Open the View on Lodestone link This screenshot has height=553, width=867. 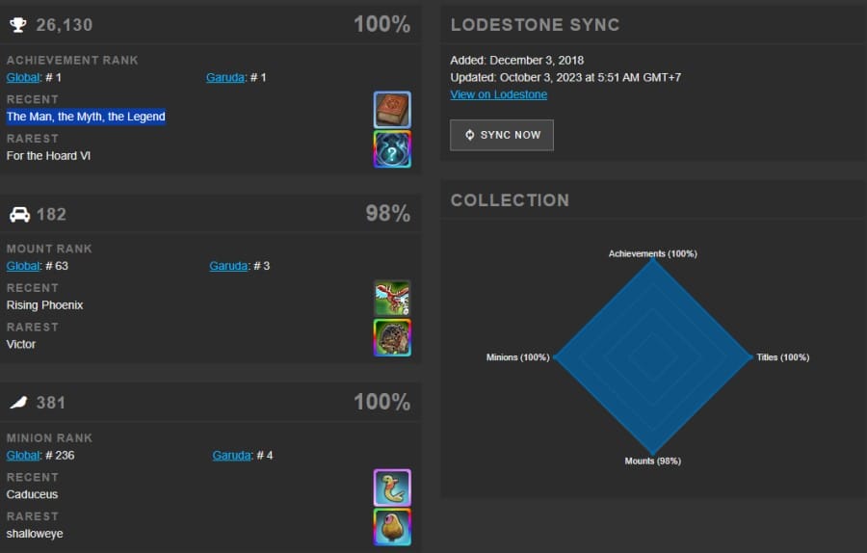click(x=499, y=94)
